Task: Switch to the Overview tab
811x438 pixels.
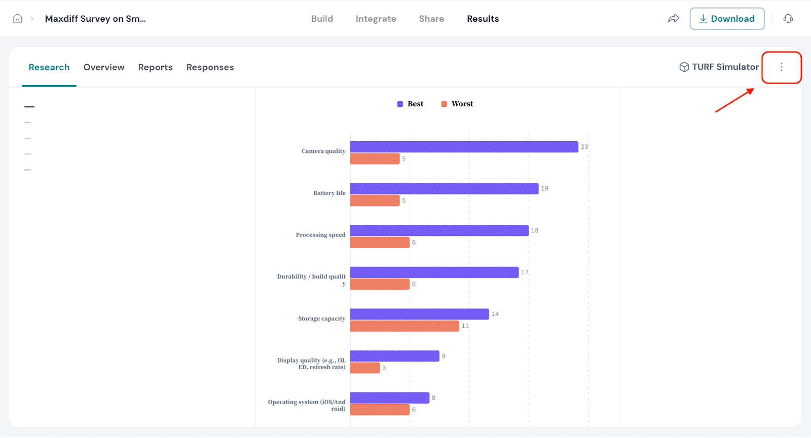Action: pyautogui.click(x=104, y=67)
